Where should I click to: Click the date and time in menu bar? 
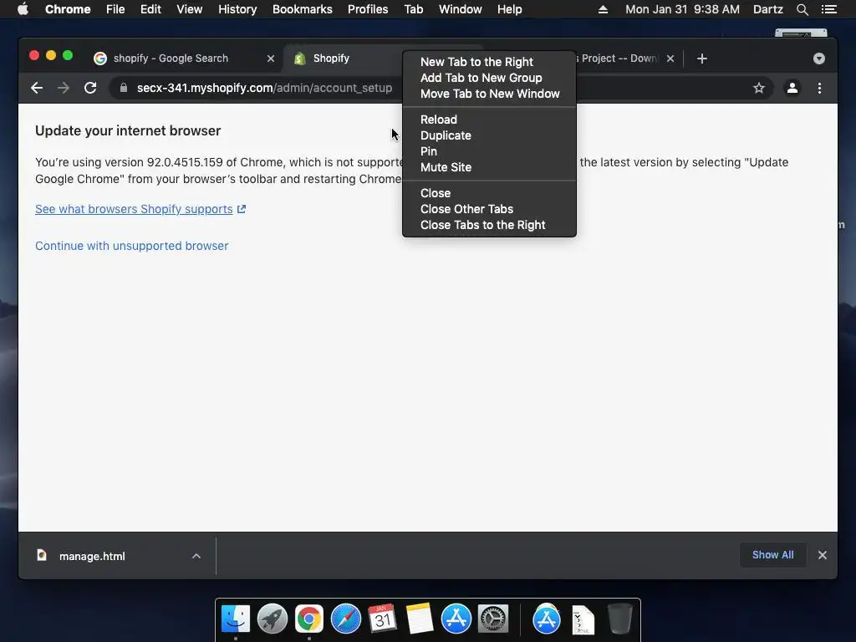click(682, 9)
